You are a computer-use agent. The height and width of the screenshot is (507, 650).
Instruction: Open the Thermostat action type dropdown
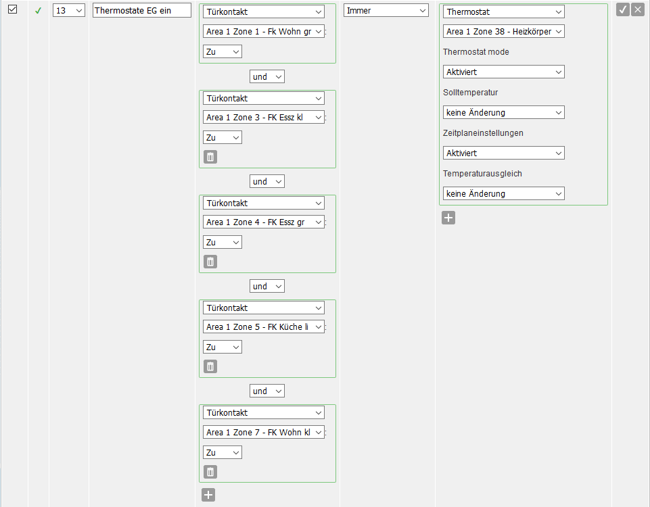(x=504, y=11)
